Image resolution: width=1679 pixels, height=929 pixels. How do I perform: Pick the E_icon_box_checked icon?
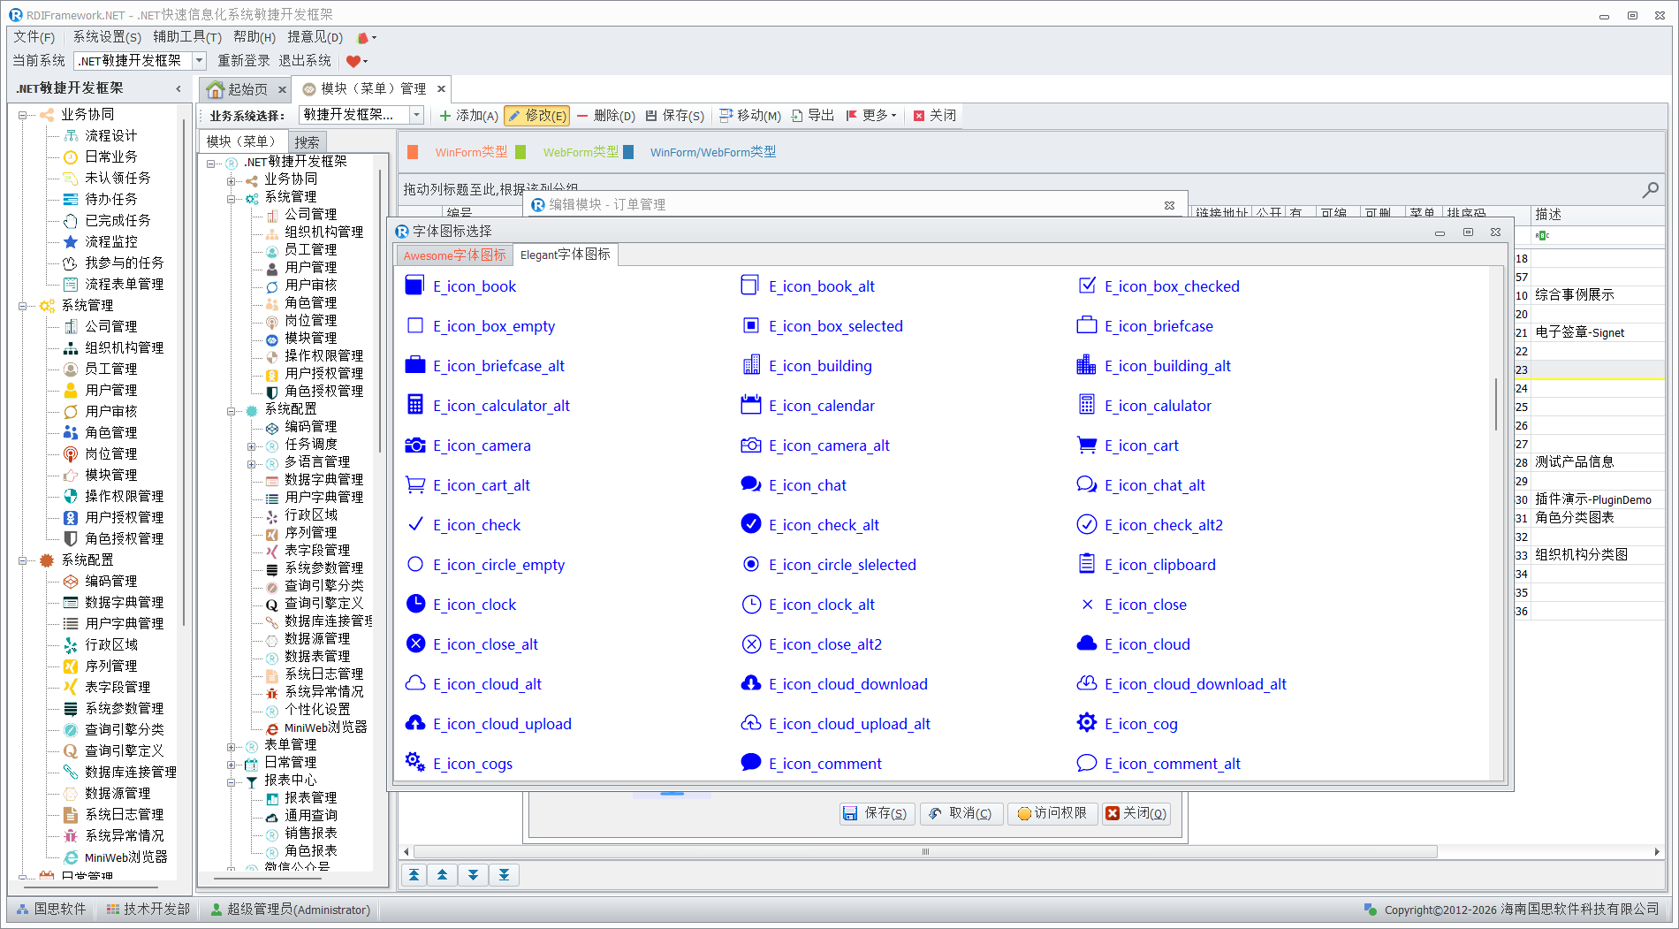(1171, 286)
